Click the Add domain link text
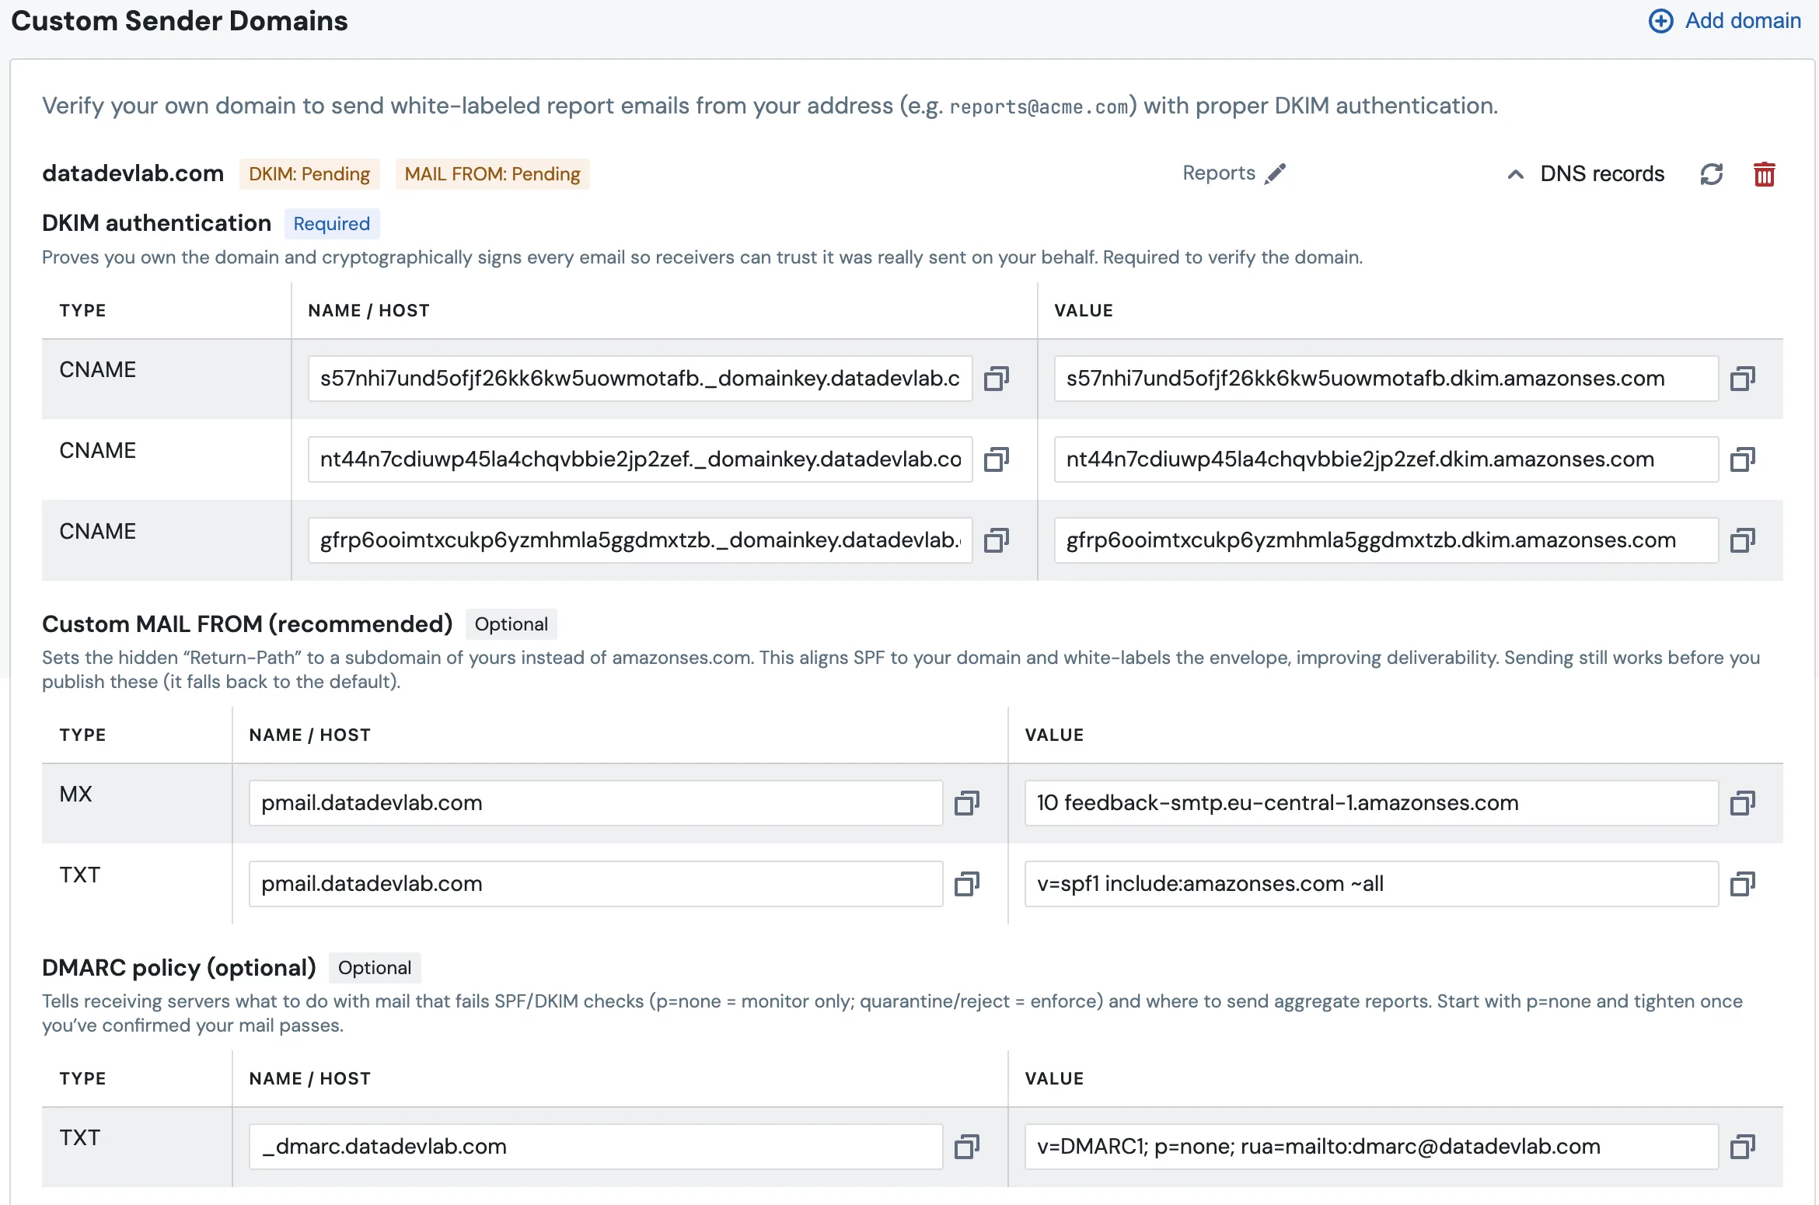The width and height of the screenshot is (1819, 1205). click(1743, 21)
